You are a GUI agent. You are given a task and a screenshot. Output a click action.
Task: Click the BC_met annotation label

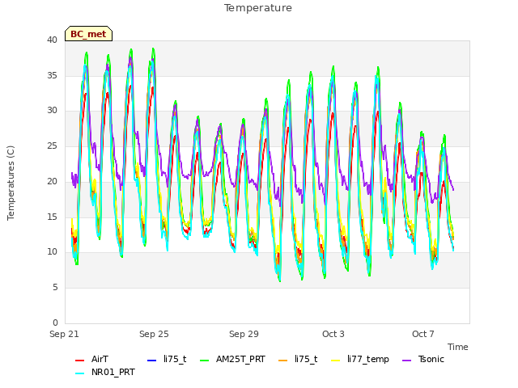pyautogui.click(x=88, y=34)
